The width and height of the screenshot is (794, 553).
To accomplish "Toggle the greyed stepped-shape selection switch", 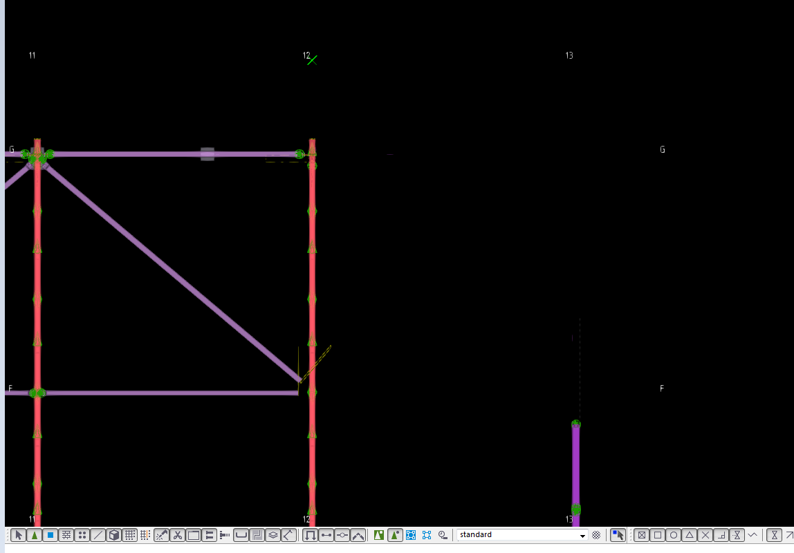I will point(257,535).
